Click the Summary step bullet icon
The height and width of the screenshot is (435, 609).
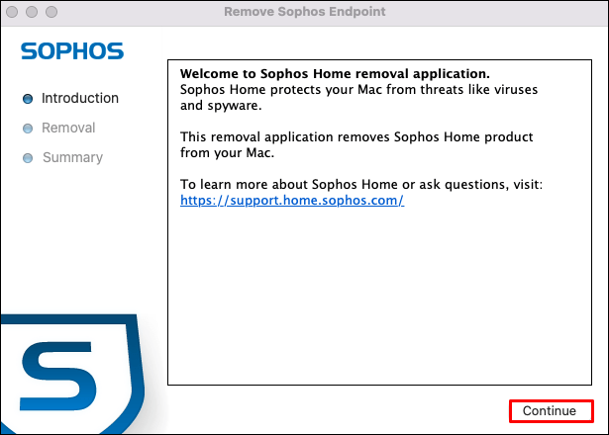[28, 158]
